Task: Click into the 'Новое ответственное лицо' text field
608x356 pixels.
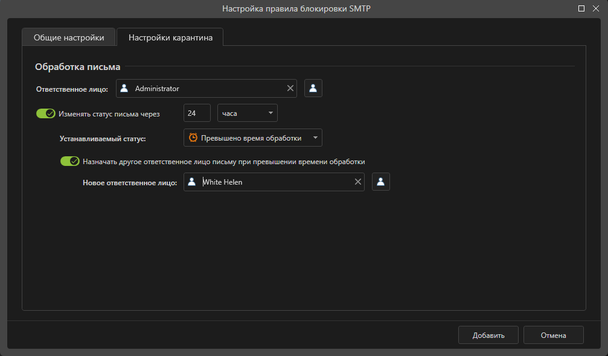Action: (x=275, y=182)
